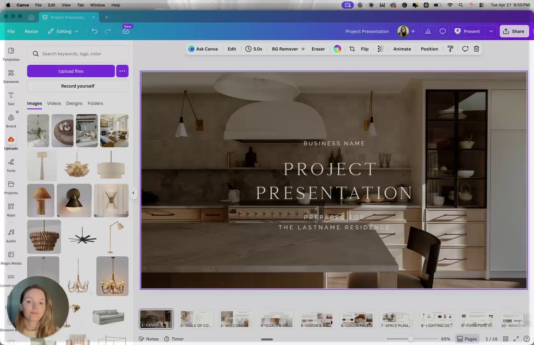
Task: Open the analytics bar chart icon
Action: pos(428,31)
